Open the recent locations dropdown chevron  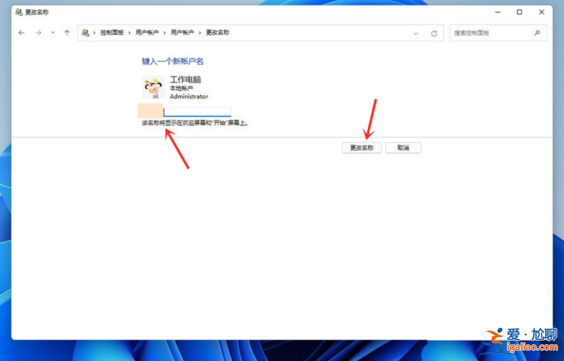pyautogui.click(x=53, y=33)
